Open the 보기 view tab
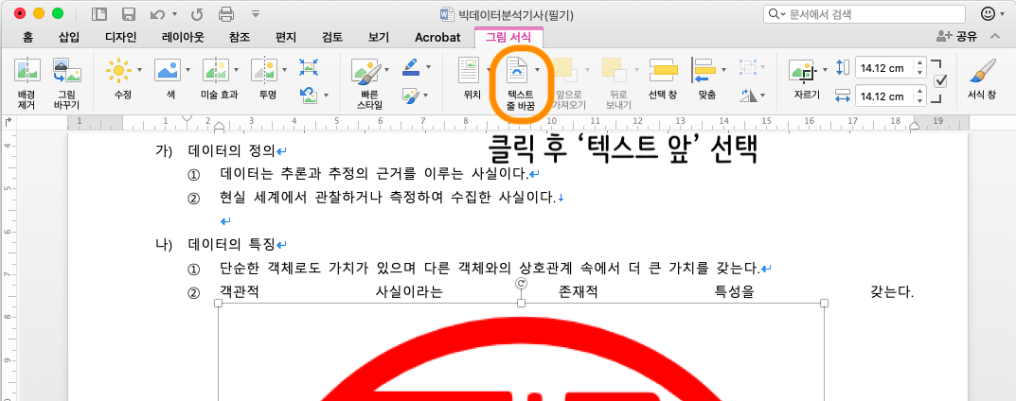 (x=379, y=37)
